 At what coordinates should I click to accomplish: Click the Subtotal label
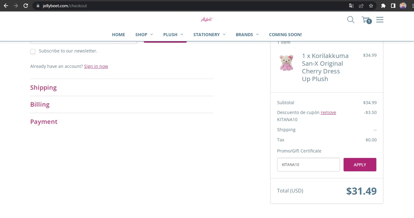pyautogui.click(x=286, y=103)
